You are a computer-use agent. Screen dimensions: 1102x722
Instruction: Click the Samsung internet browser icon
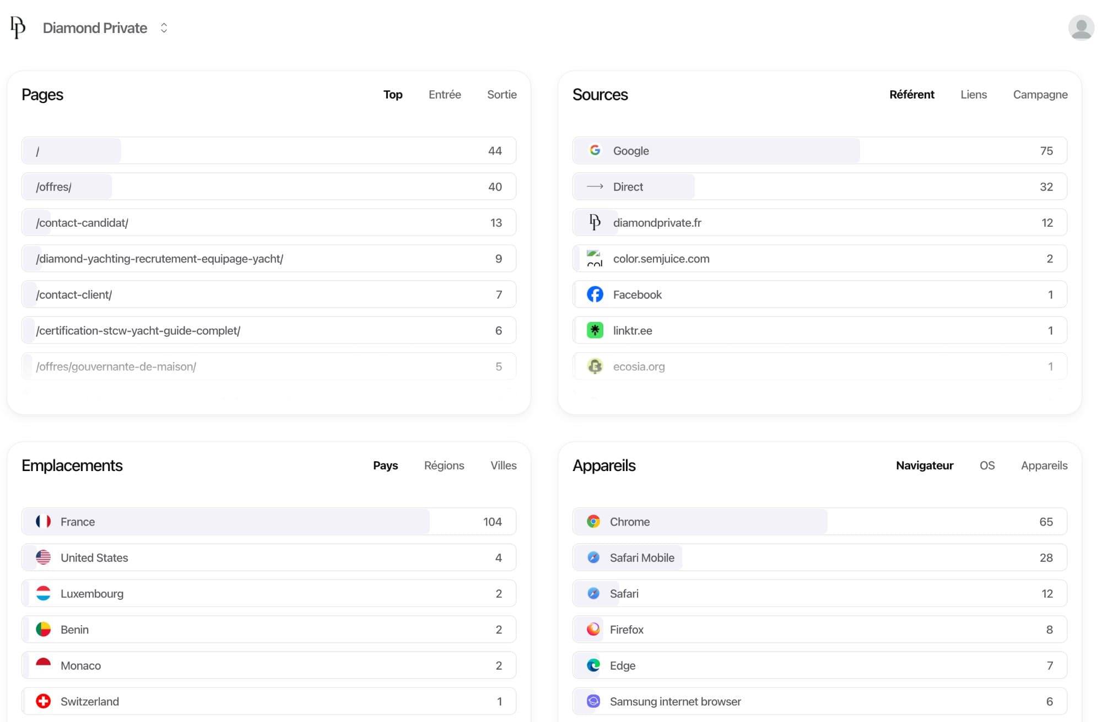(593, 701)
